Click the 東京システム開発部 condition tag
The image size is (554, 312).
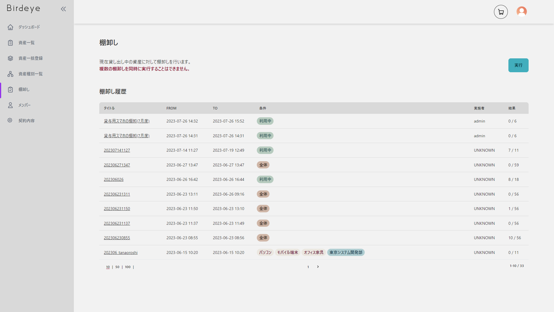coord(346,252)
